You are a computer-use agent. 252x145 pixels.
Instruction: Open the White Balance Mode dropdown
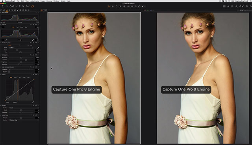(21, 48)
